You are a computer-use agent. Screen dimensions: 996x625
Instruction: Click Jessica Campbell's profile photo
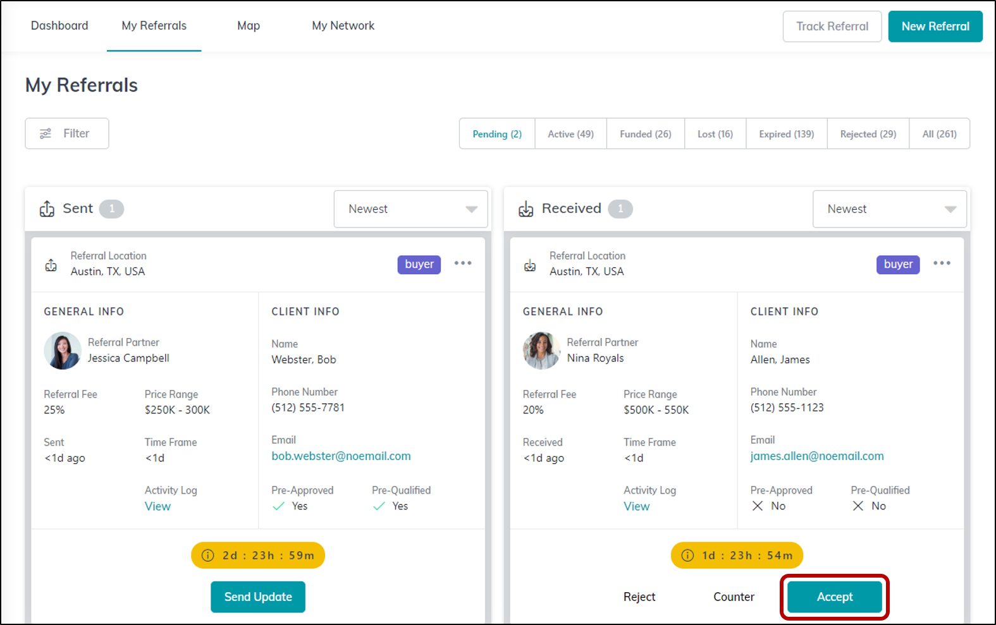(63, 351)
